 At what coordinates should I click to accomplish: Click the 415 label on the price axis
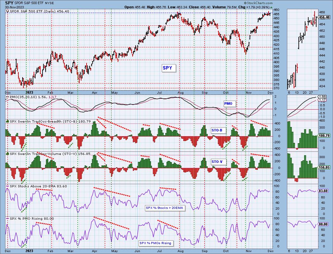[277, 49]
